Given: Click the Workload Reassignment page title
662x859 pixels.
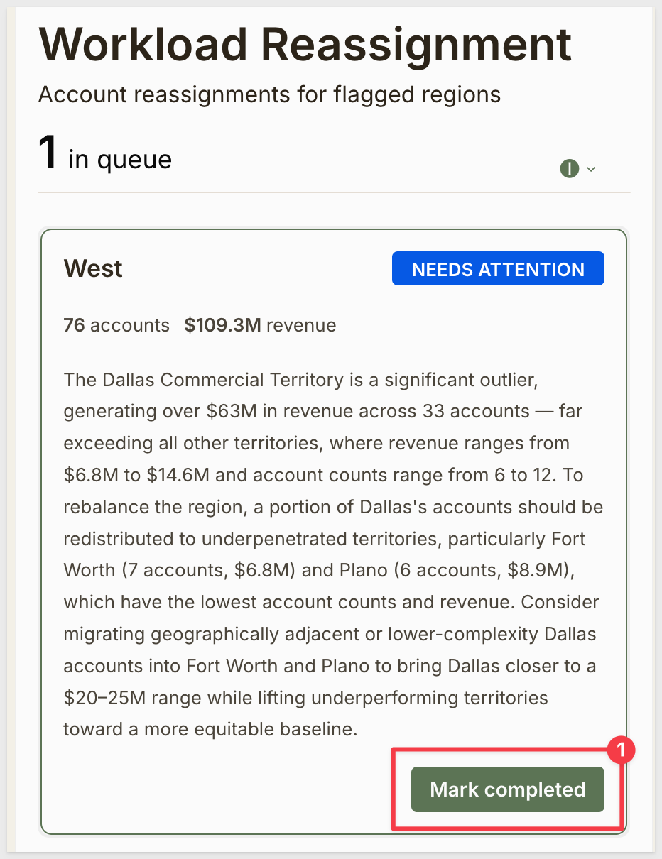Looking at the screenshot, I should tap(305, 44).
